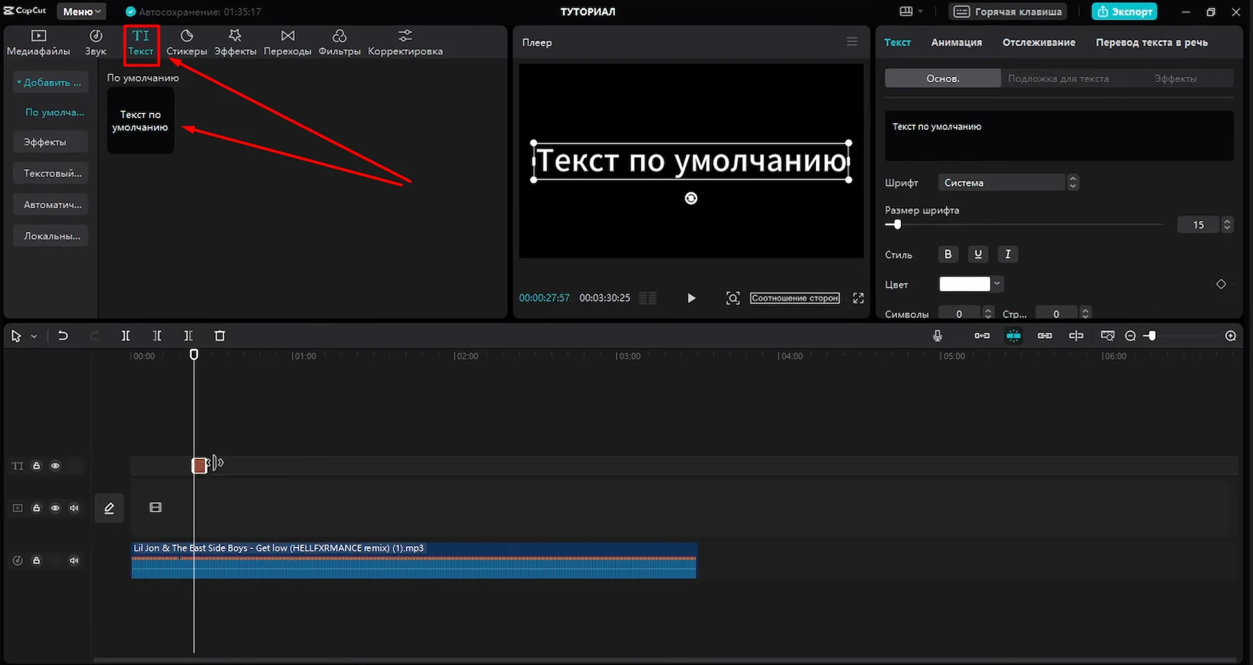Select the Переходы panel icon

coord(288,43)
